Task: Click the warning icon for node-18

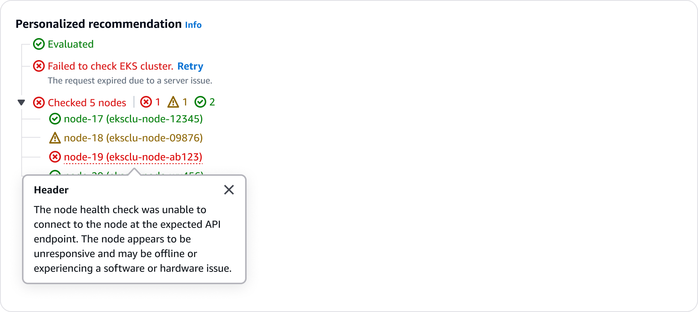Action: [55, 138]
